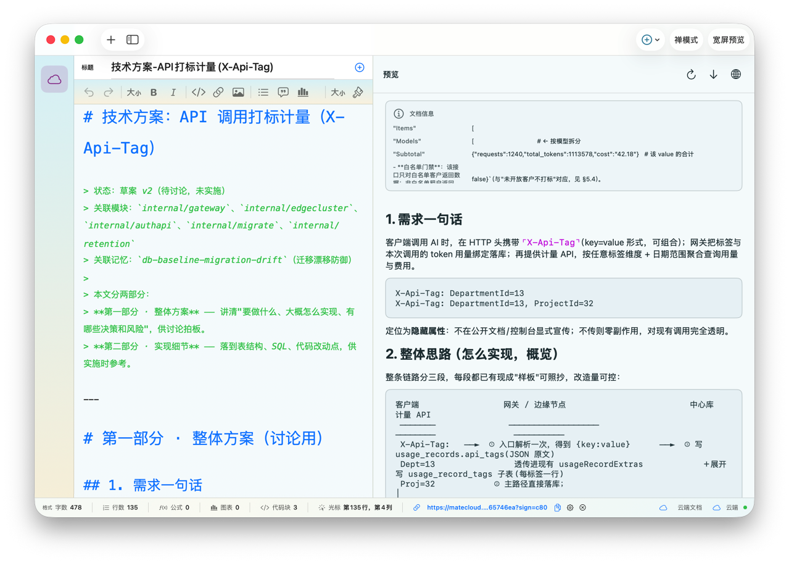Click the globe icon in preview header
Screen dimensions: 789x563
click(736, 74)
